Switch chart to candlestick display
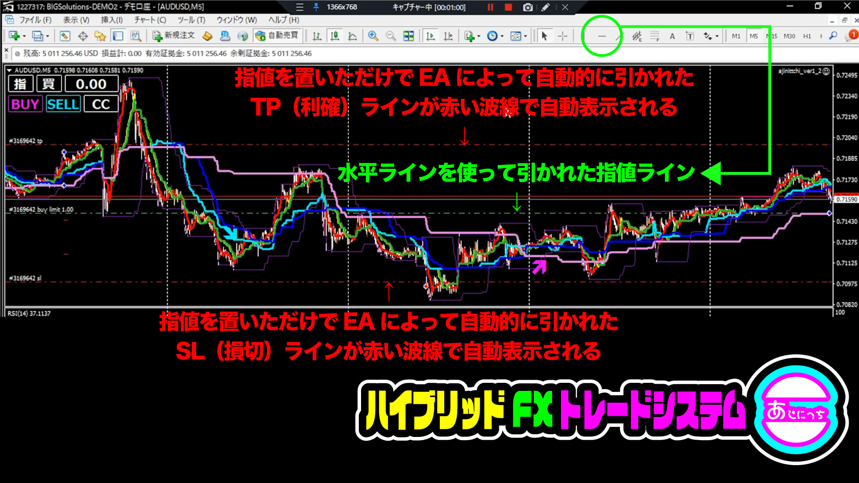The width and height of the screenshot is (859, 483). (x=334, y=36)
